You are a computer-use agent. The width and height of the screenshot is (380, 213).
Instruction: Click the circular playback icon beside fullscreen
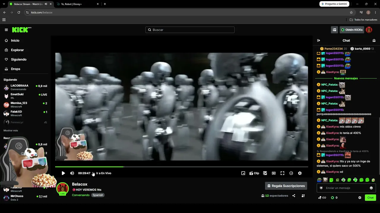point(291,173)
